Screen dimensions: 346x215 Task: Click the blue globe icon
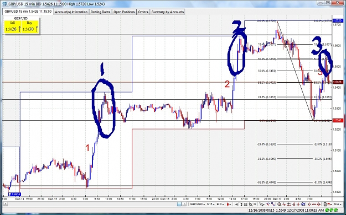coord(303,204)
